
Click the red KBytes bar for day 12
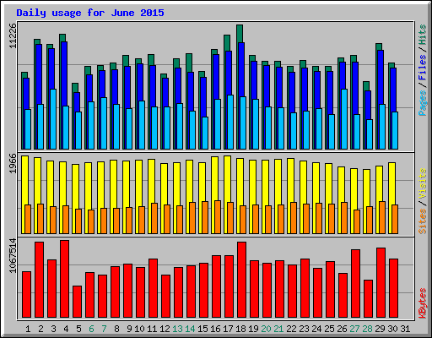point(165,297)
